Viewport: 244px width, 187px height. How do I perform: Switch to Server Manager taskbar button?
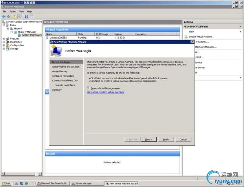(87, 183)
